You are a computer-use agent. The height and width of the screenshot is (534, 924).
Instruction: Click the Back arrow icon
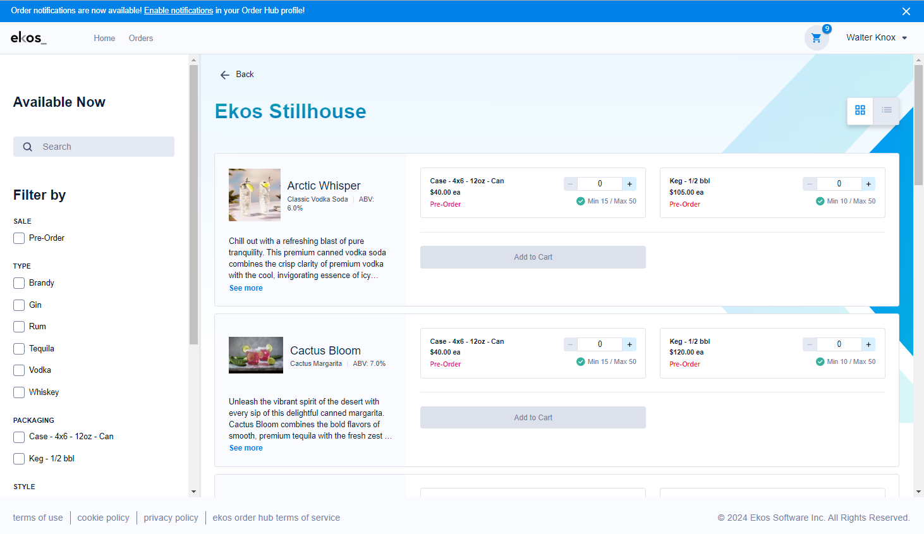tap(225, 75)
